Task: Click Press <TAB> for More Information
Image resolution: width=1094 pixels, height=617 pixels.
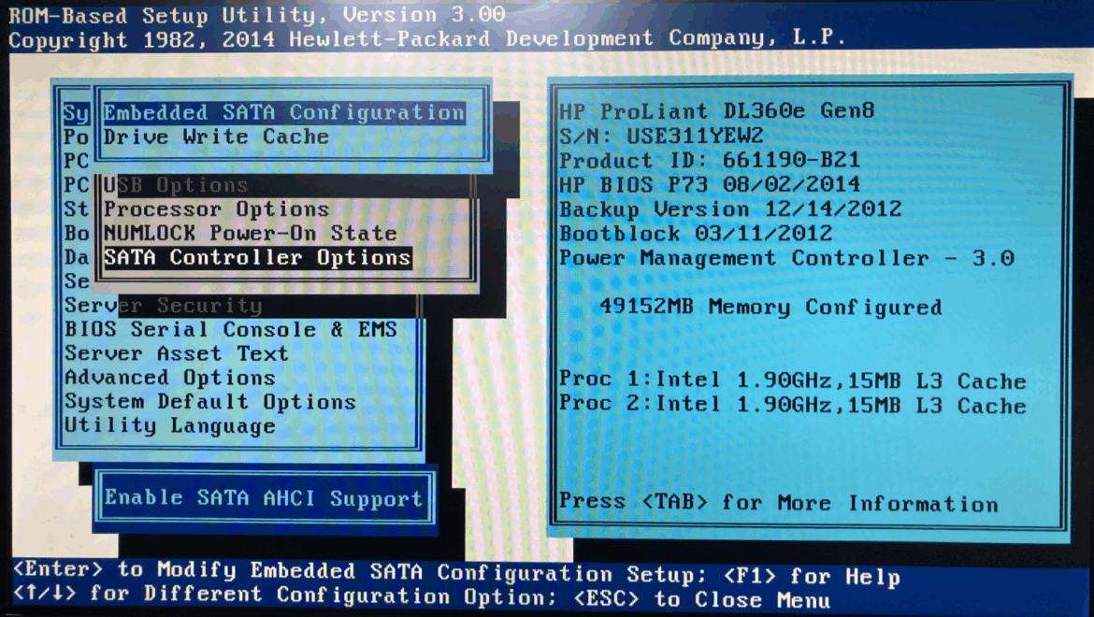Action: (778, 503)
